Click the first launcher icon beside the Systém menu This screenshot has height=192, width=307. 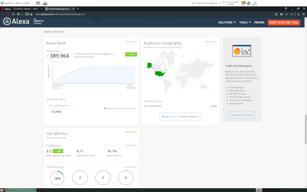coord(38,3)
